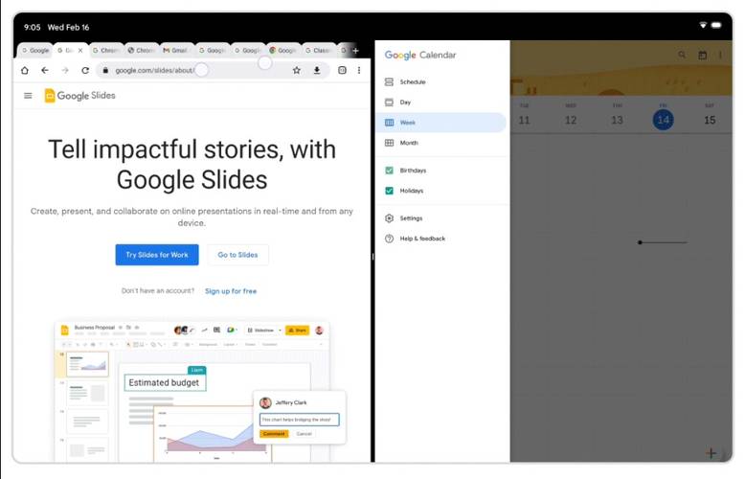Open Chrome's three-dot overflow menu
The width and height of the screenshot is (745, 479).
[x=359, y=70]
